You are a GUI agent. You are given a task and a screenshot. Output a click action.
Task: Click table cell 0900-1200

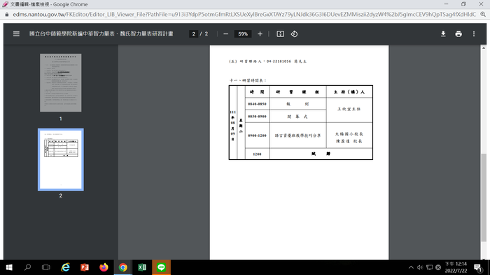[257, 135]
